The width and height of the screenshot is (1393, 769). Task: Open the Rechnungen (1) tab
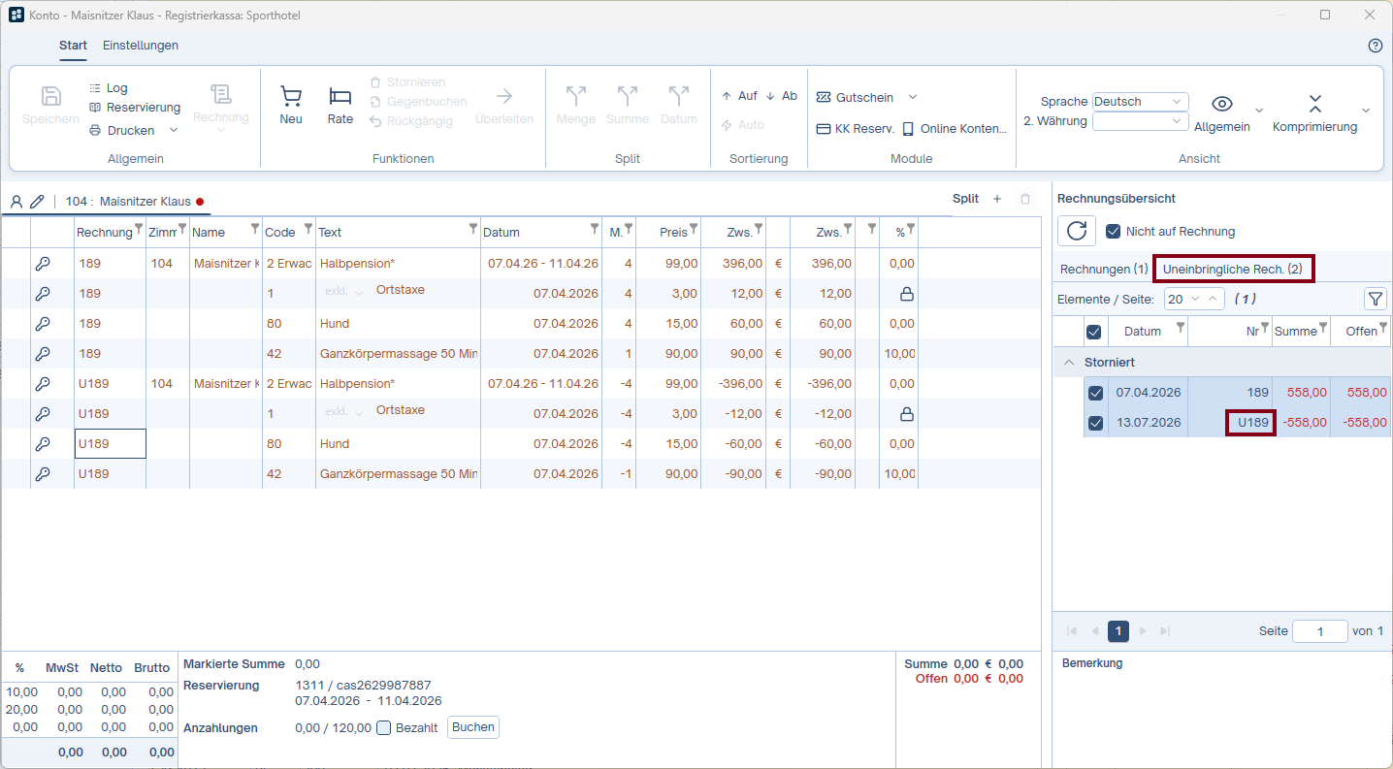1104,269
